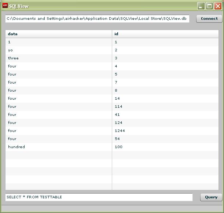This screenshot has width=224, height=213.
Task: Click the id cell showing 7
Action: click(x=165, y=82)
